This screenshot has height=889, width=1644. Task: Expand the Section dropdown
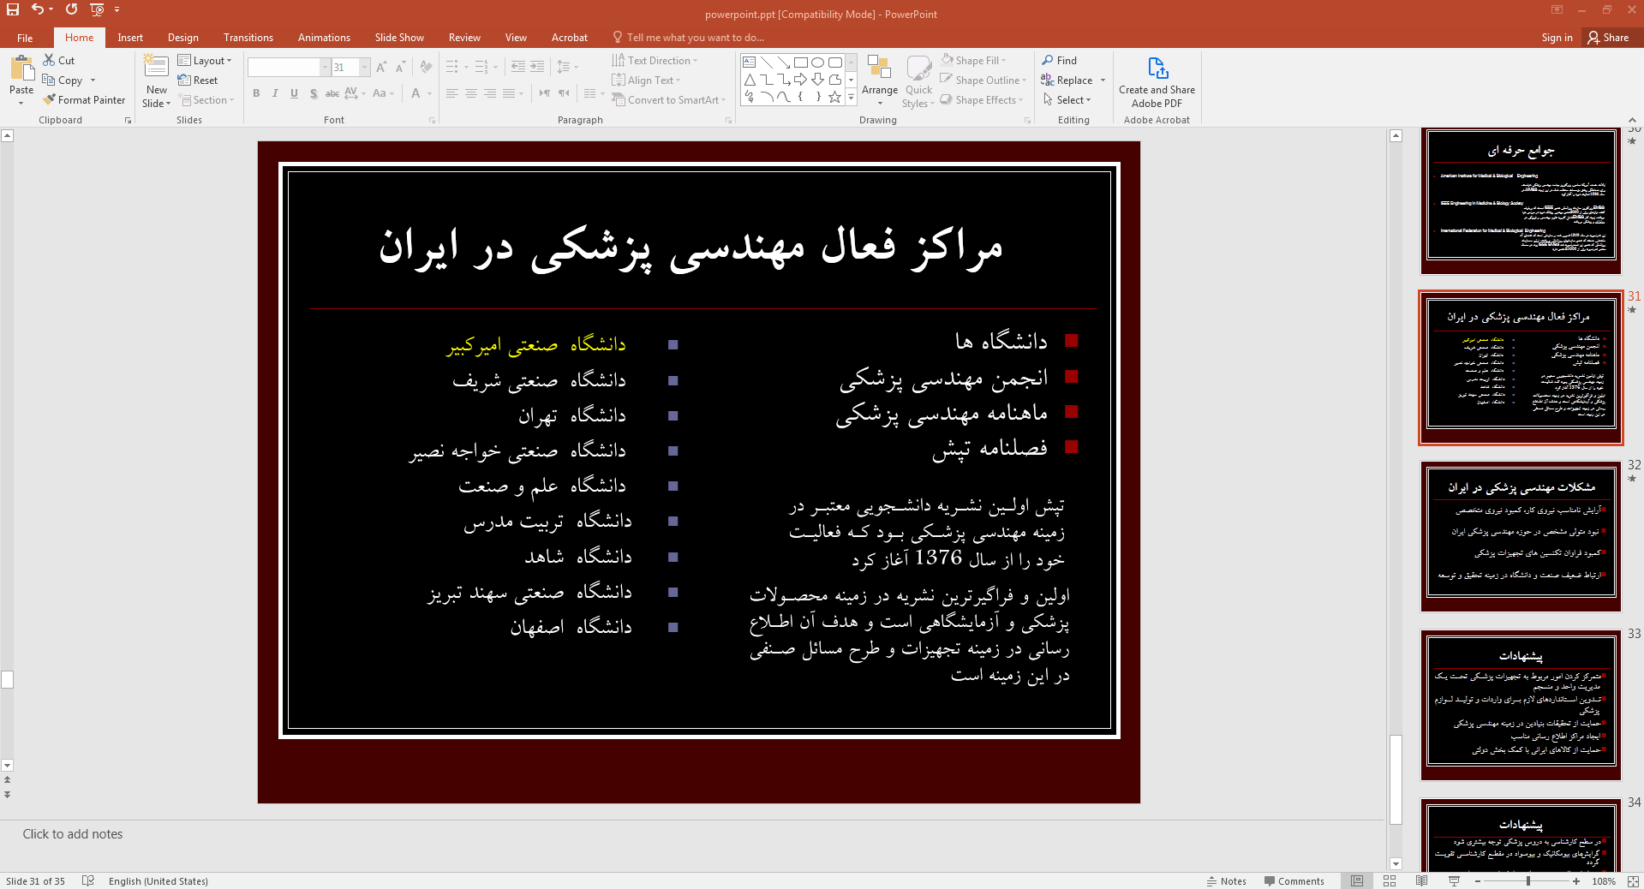pyautogui.click(x=206, y=100)
